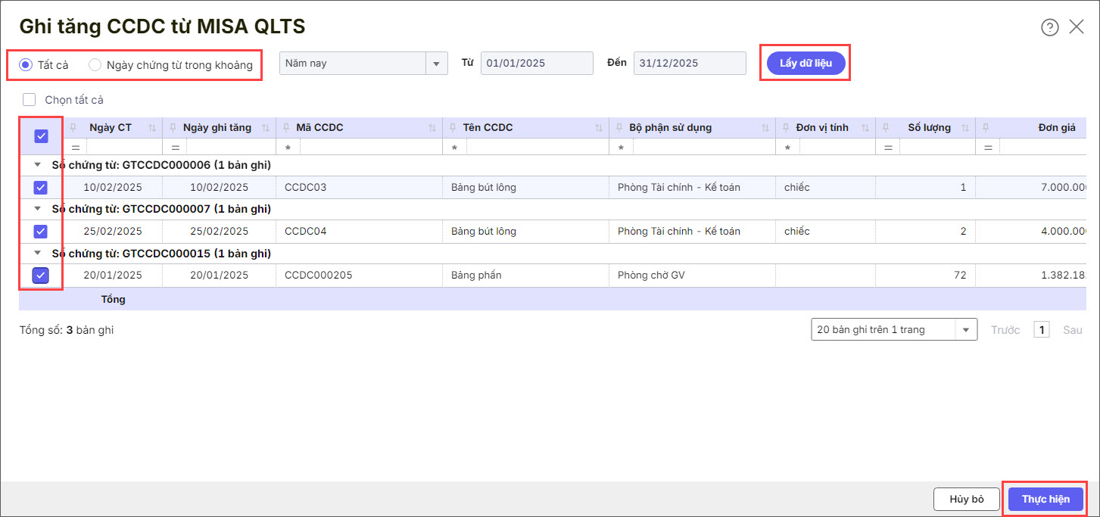Select Ngày chứng từ trong khoảng radio
The height and width of the screenshot is (517, 1100).
coord(95,65)
